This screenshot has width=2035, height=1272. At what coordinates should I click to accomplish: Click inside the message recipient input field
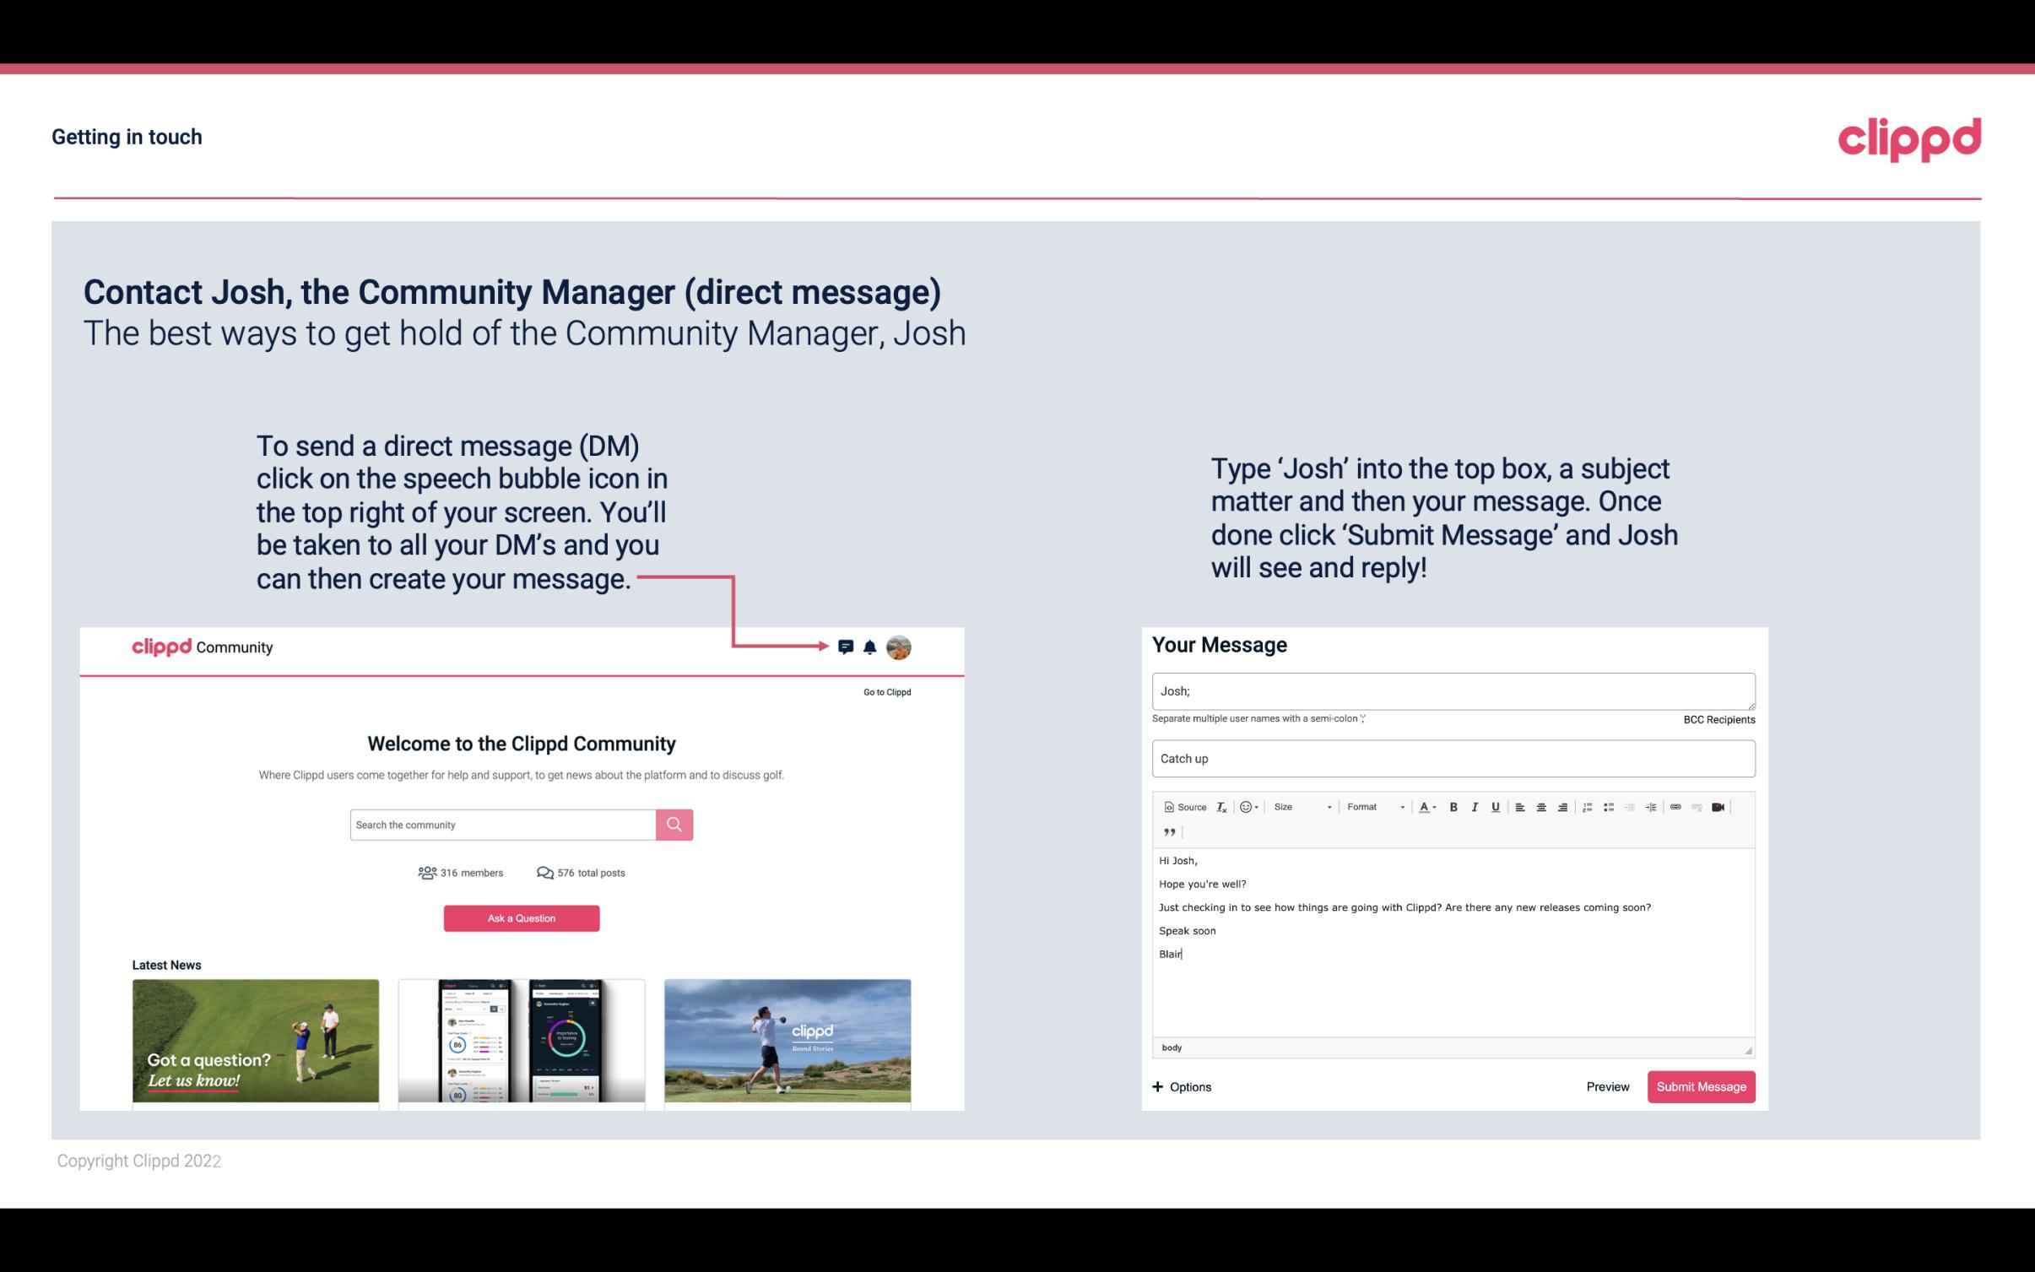click(1452, 690)
